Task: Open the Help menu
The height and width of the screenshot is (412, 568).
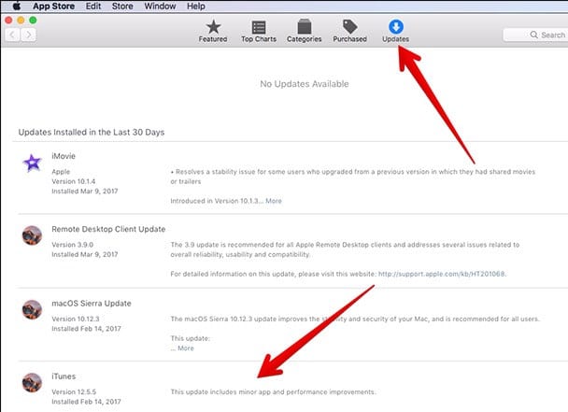Action: click(x=196, y=7)
